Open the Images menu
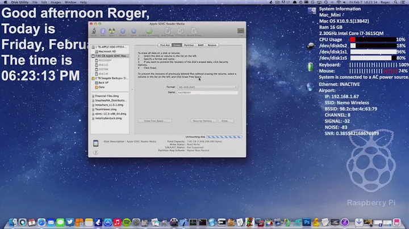 (x=56, y=2)
